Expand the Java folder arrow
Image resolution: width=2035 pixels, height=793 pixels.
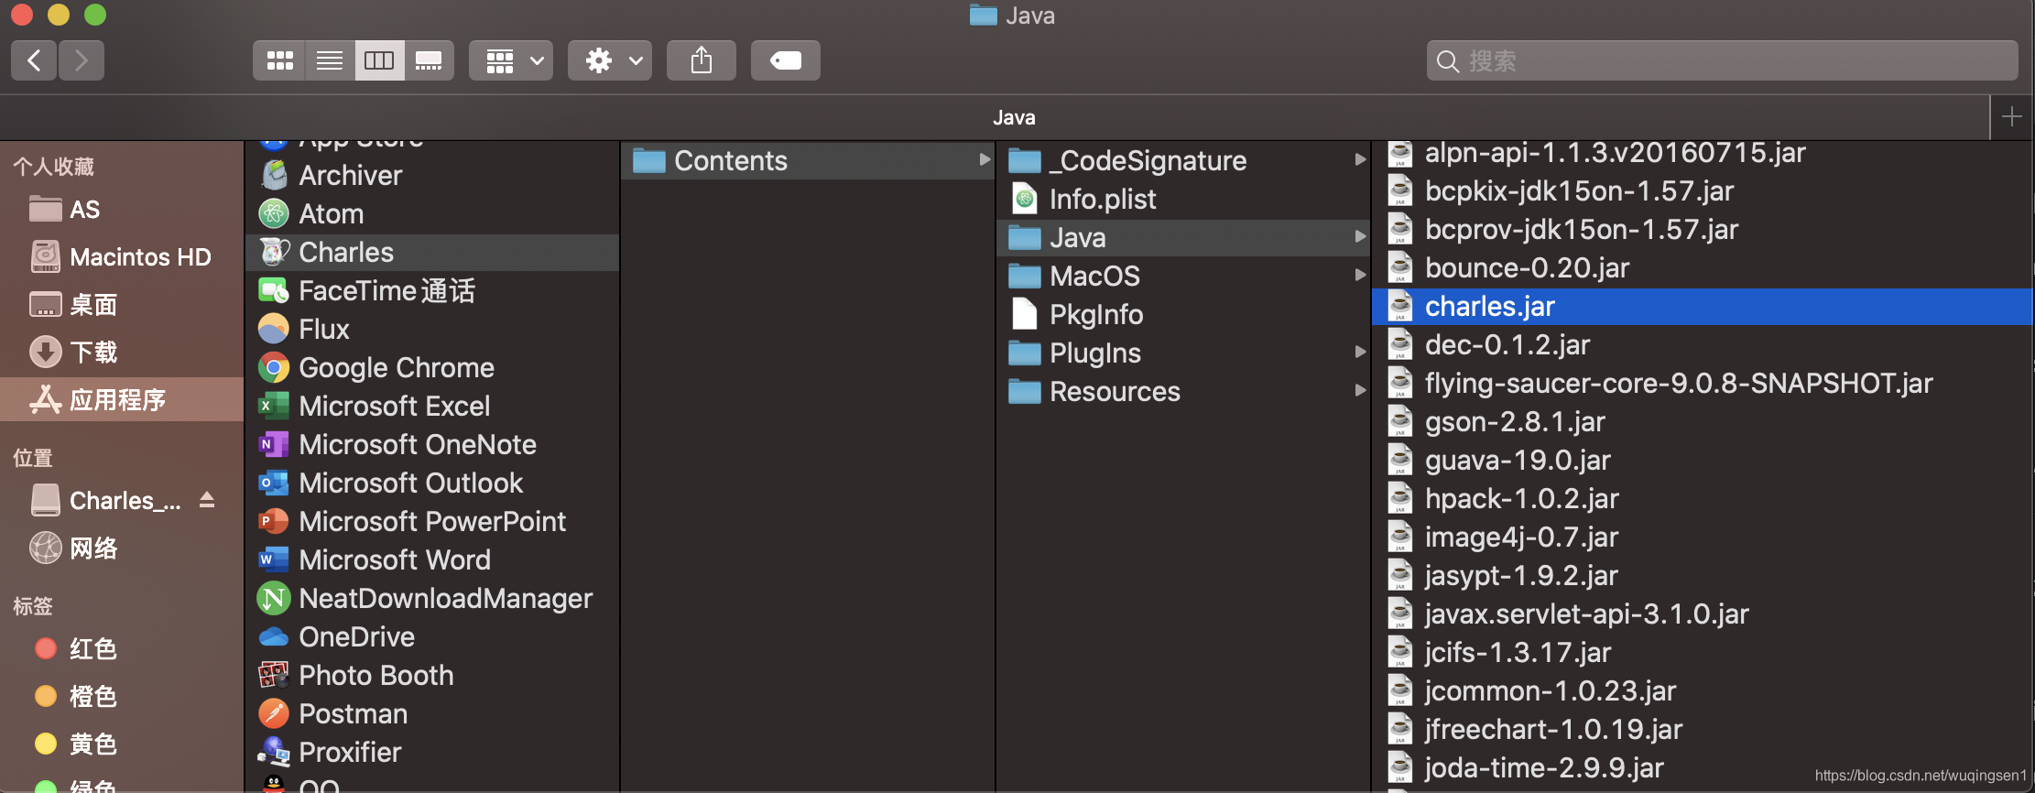coord(1360,236)
